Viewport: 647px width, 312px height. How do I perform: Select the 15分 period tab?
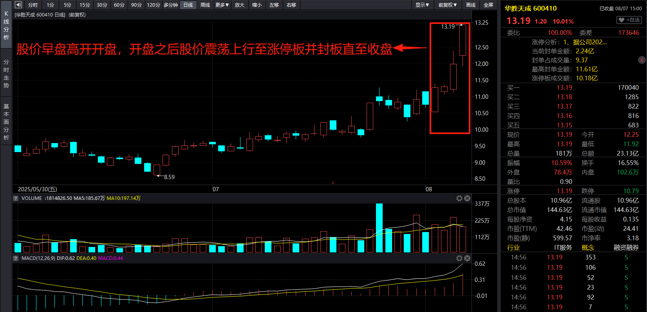(x=85, y=5)
